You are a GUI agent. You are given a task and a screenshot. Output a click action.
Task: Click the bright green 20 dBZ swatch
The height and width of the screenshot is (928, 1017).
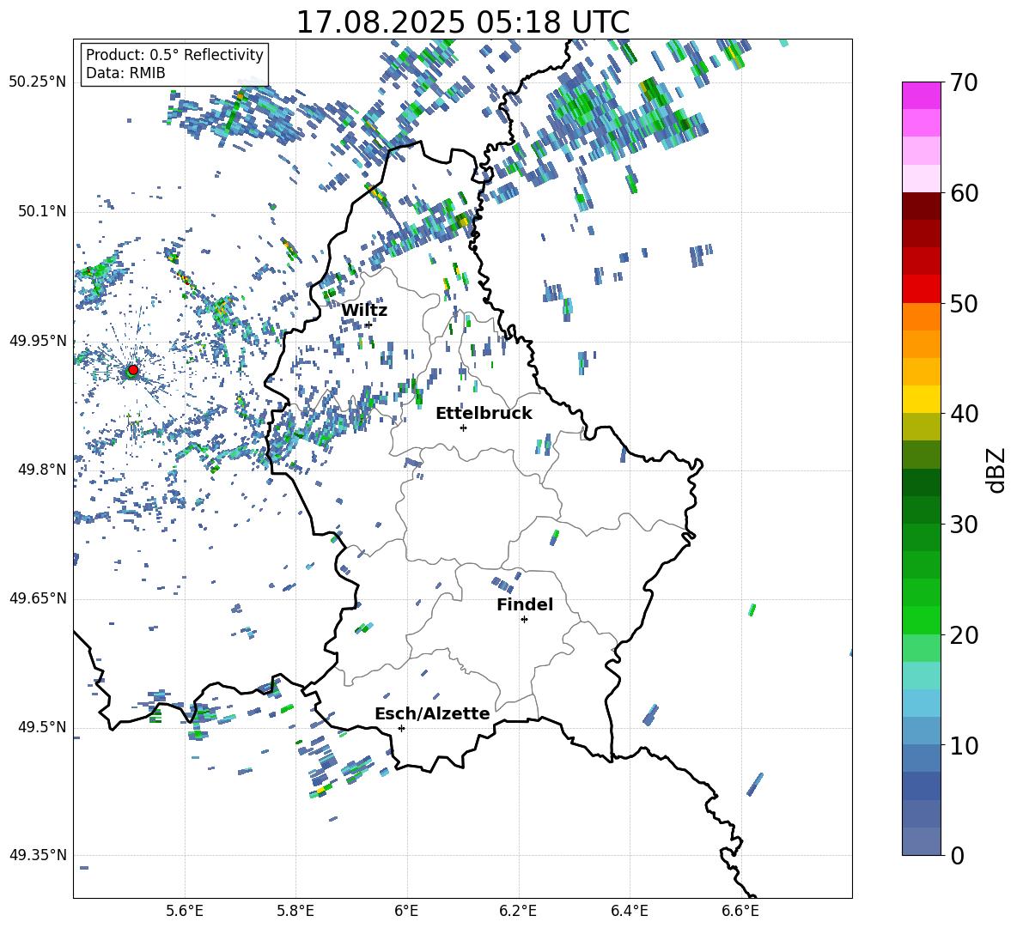[921, 620]
